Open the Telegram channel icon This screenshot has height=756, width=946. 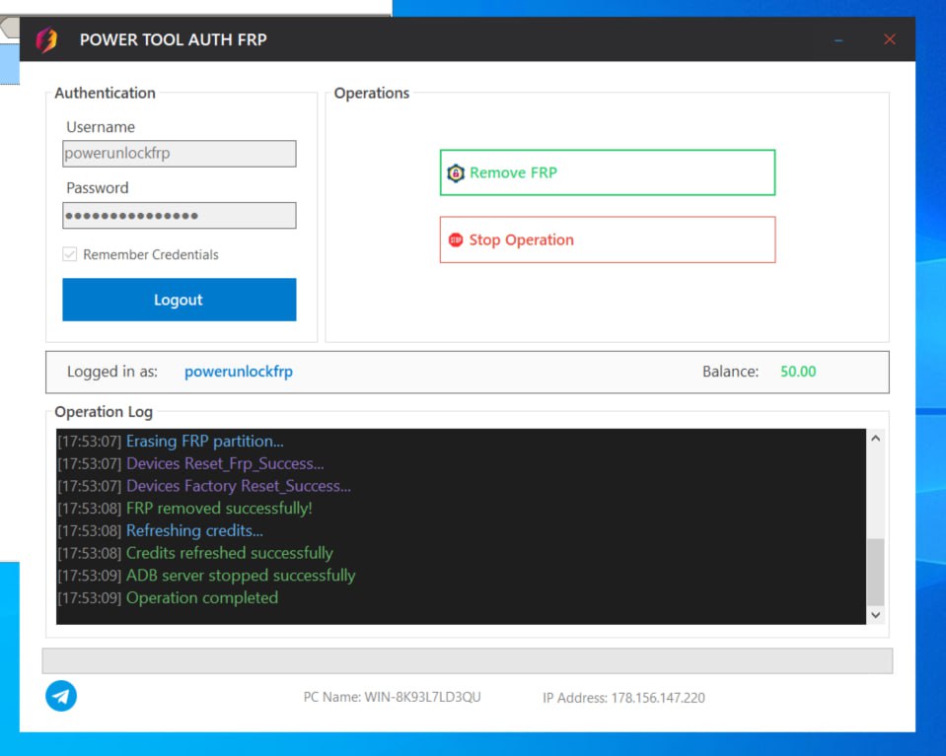(61, 696)
